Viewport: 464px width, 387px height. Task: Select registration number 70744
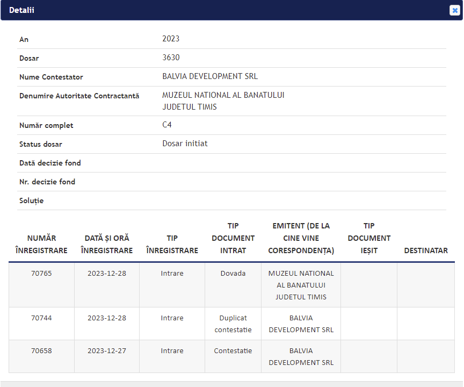tap(41, 318)
